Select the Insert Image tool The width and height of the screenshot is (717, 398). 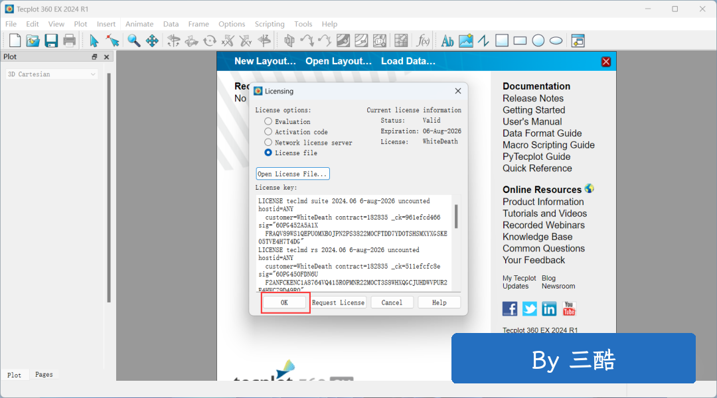click(466, 40)
